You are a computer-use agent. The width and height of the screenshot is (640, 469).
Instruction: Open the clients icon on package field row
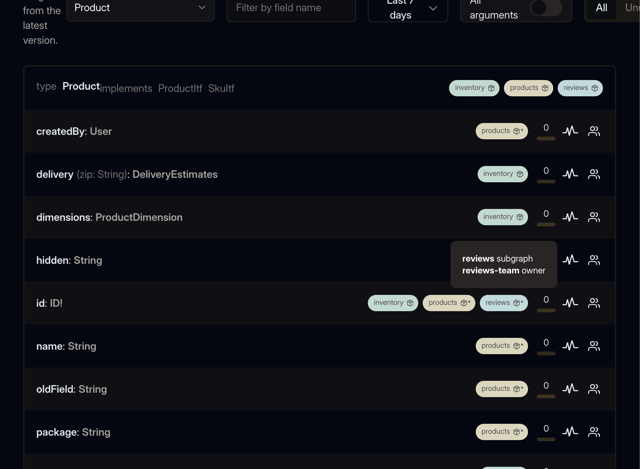[594, 432]
